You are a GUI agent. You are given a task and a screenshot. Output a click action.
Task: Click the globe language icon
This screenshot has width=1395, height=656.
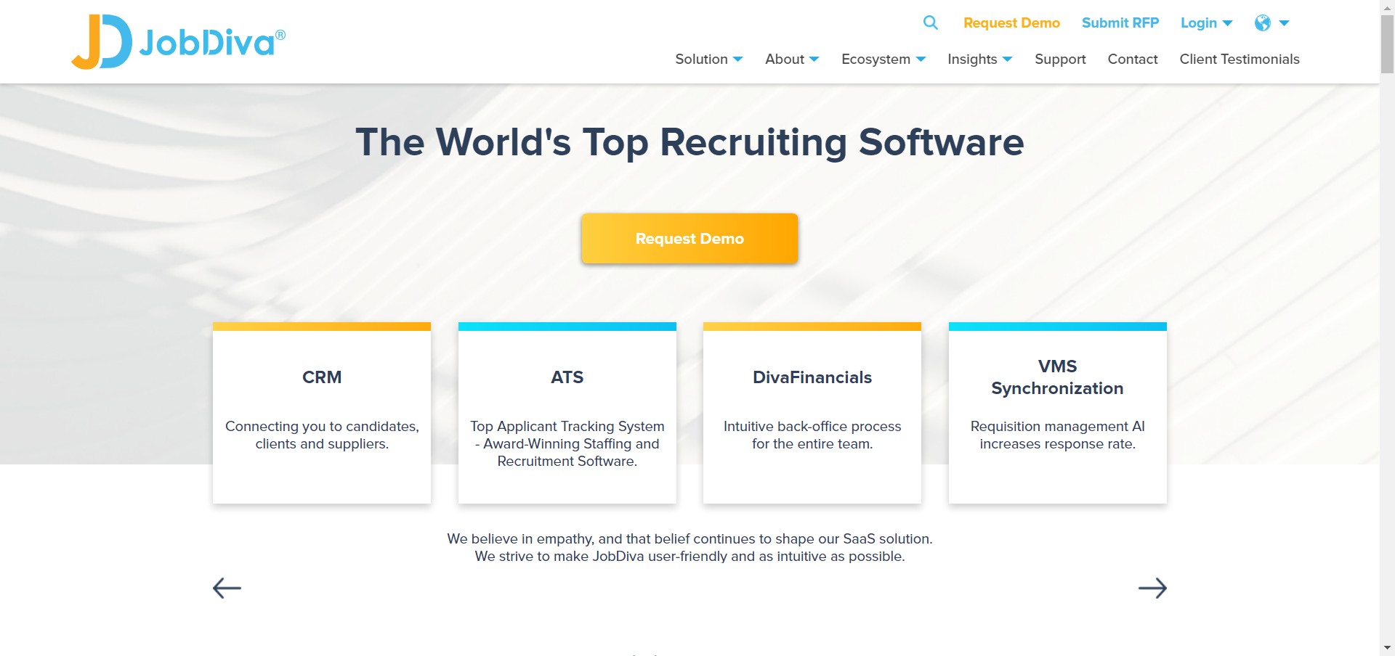pos(1263,23)
